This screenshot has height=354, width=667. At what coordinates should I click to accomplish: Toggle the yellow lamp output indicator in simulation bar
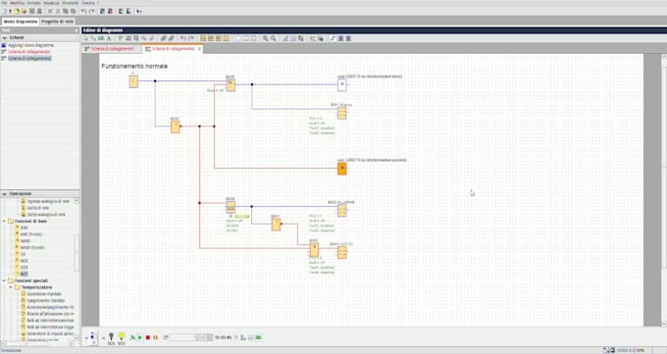coord(122,337)
